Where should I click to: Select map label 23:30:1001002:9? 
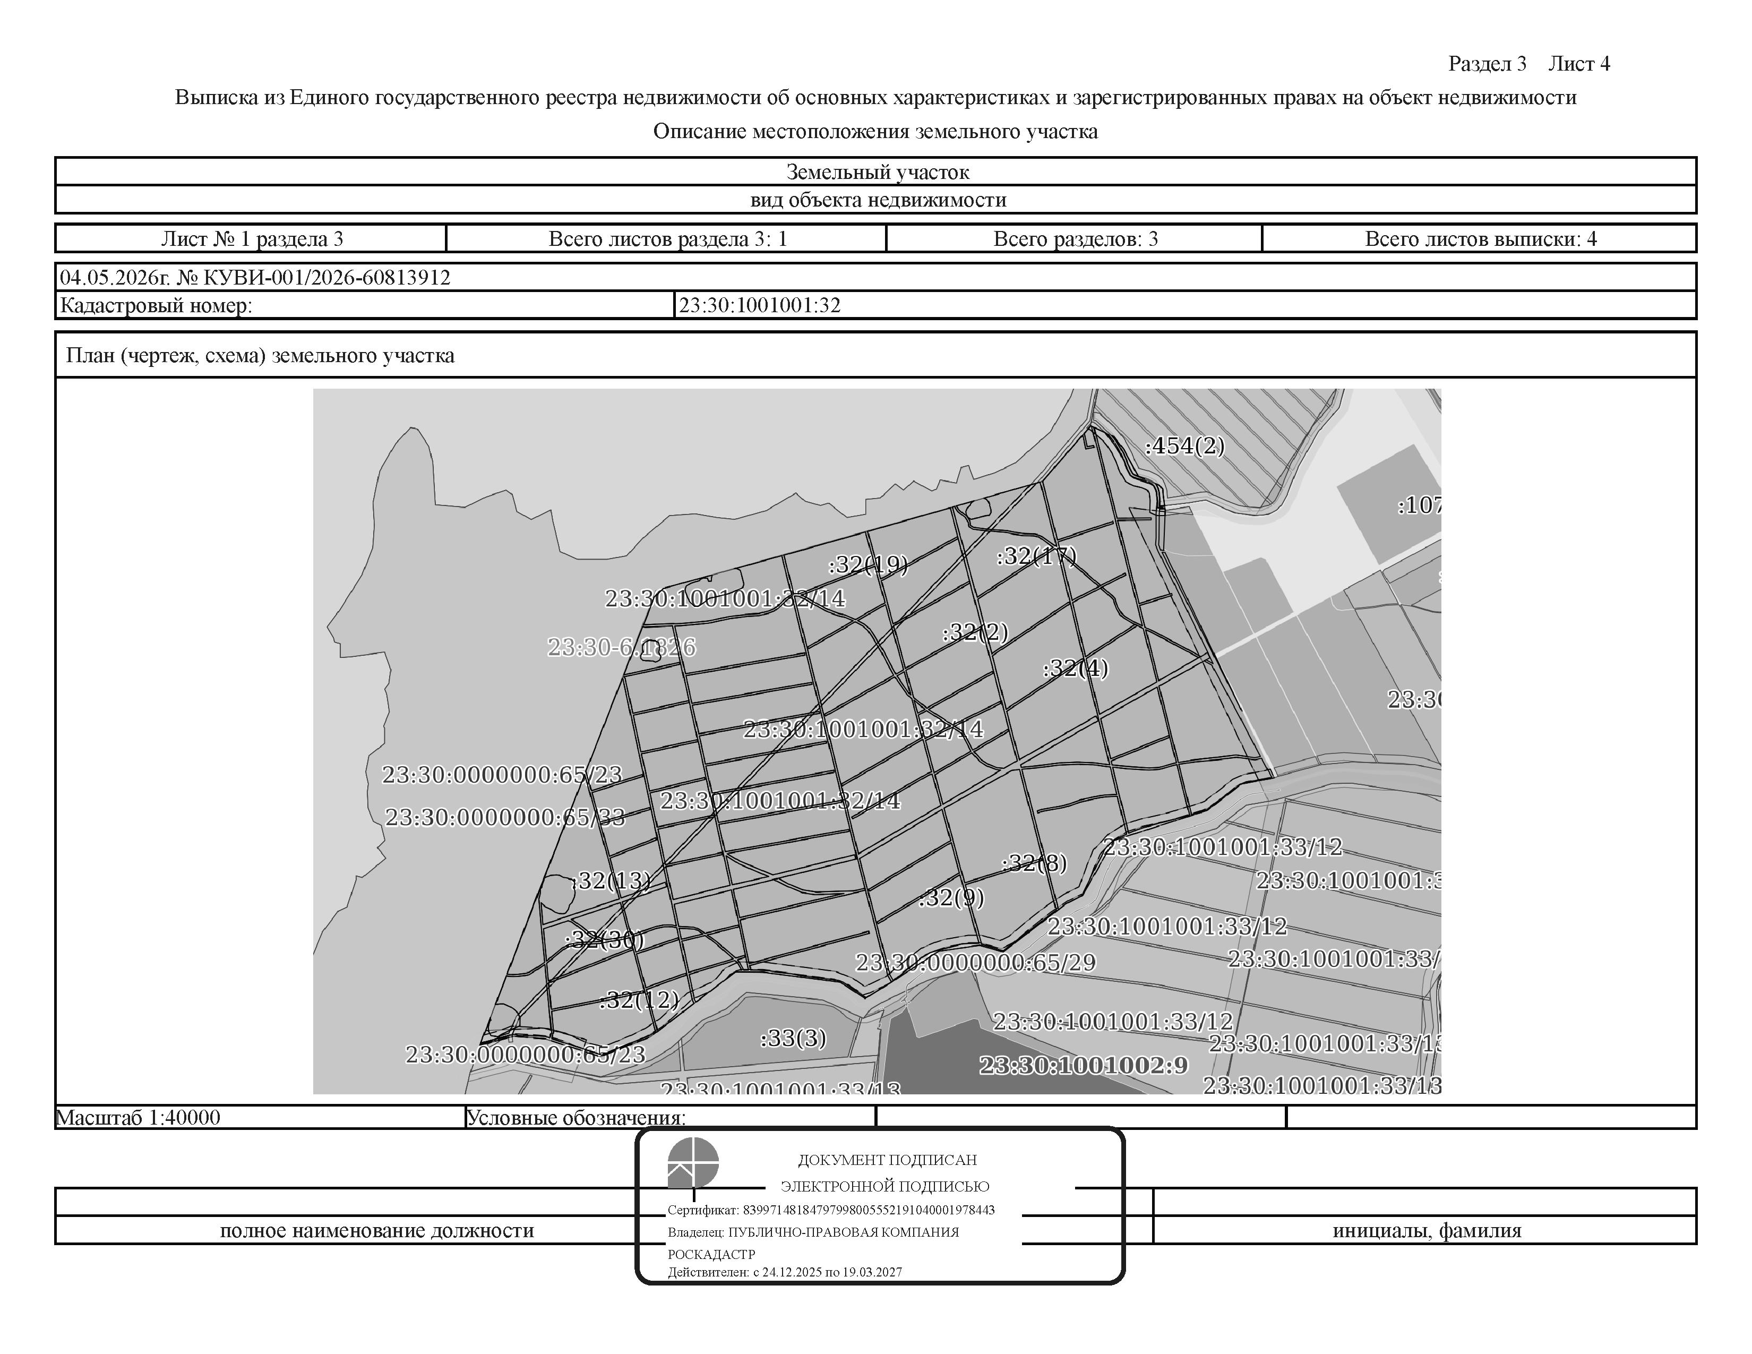click(1084, 1065)
